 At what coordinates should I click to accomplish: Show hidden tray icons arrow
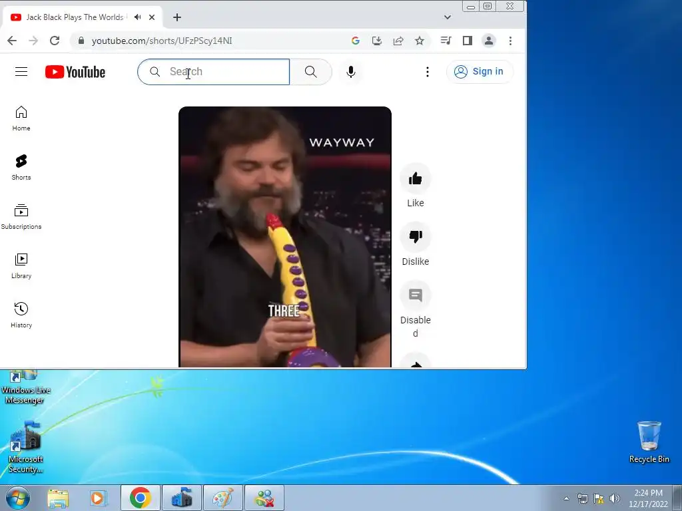coord(566,498)
